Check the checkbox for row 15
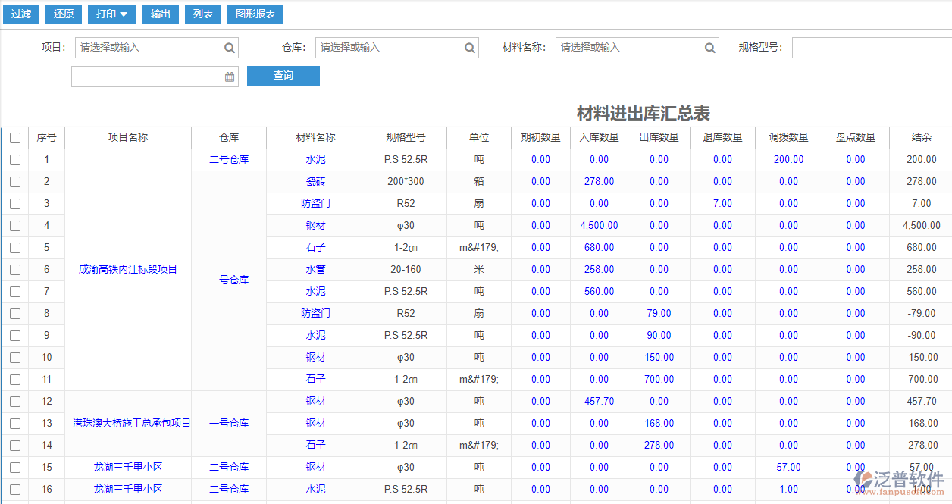Screen dimensions: 952x504 point(15,467)
